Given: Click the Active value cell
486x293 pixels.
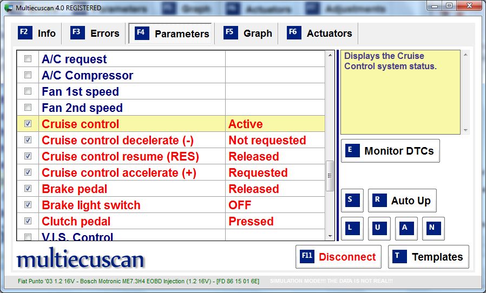Looking at the screenshot, I should 275,124.
